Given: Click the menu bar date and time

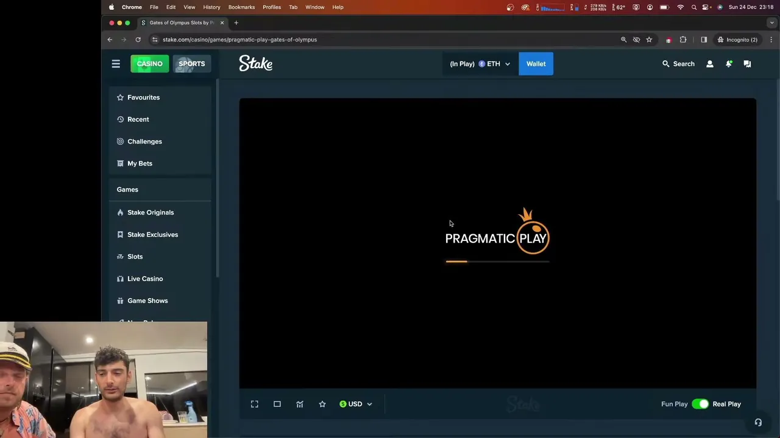Looking at the screenshot, I should pos(751,7).
